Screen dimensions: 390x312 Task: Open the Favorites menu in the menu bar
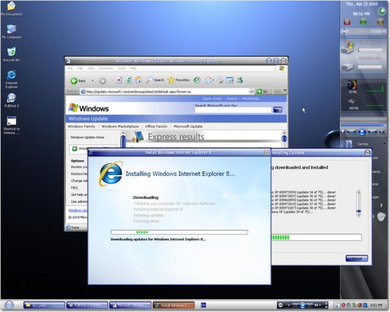point(106,68)
